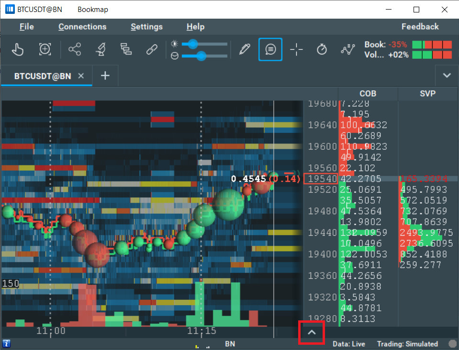Click the 11:15 time axis marker

click(202, 331)
